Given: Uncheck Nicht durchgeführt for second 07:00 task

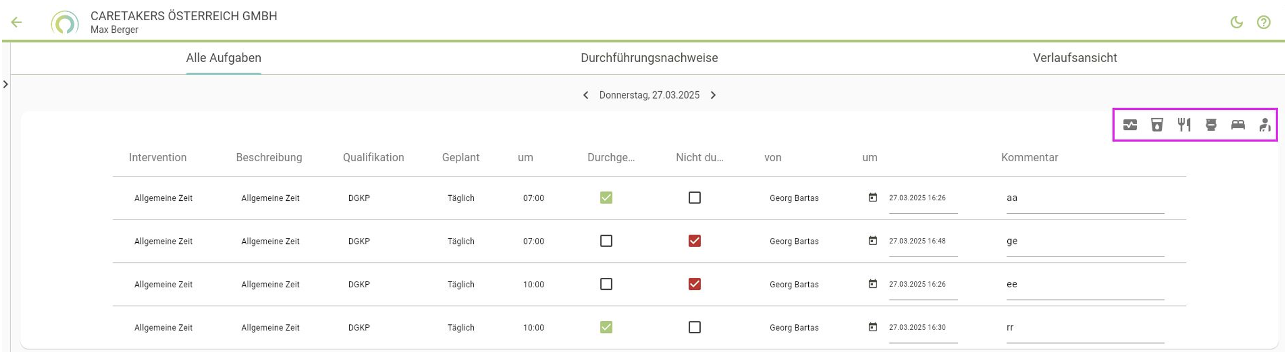Looking at the screenshot, I should (x=695, y=241).
